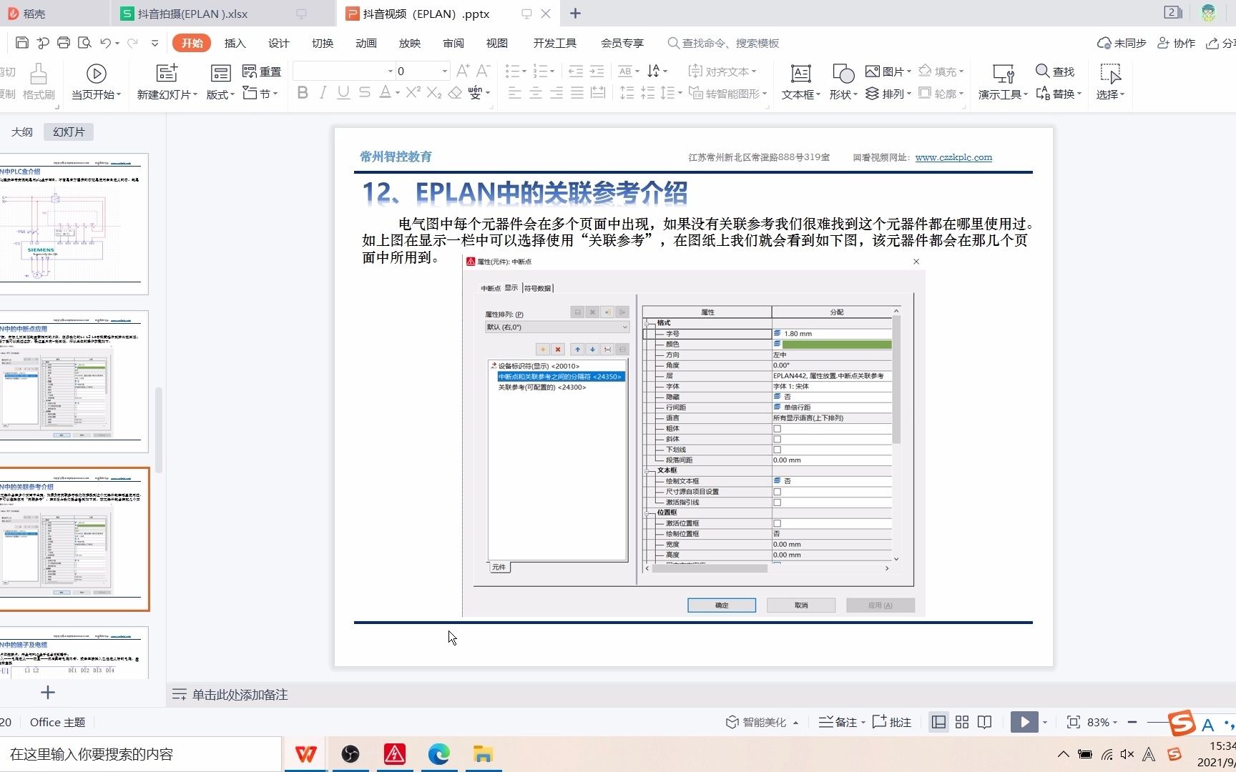Viewport: 1236px width, 772px height.
Task: Switch to 大纲 outline pane tab
Action: click(x=22, y=132)
